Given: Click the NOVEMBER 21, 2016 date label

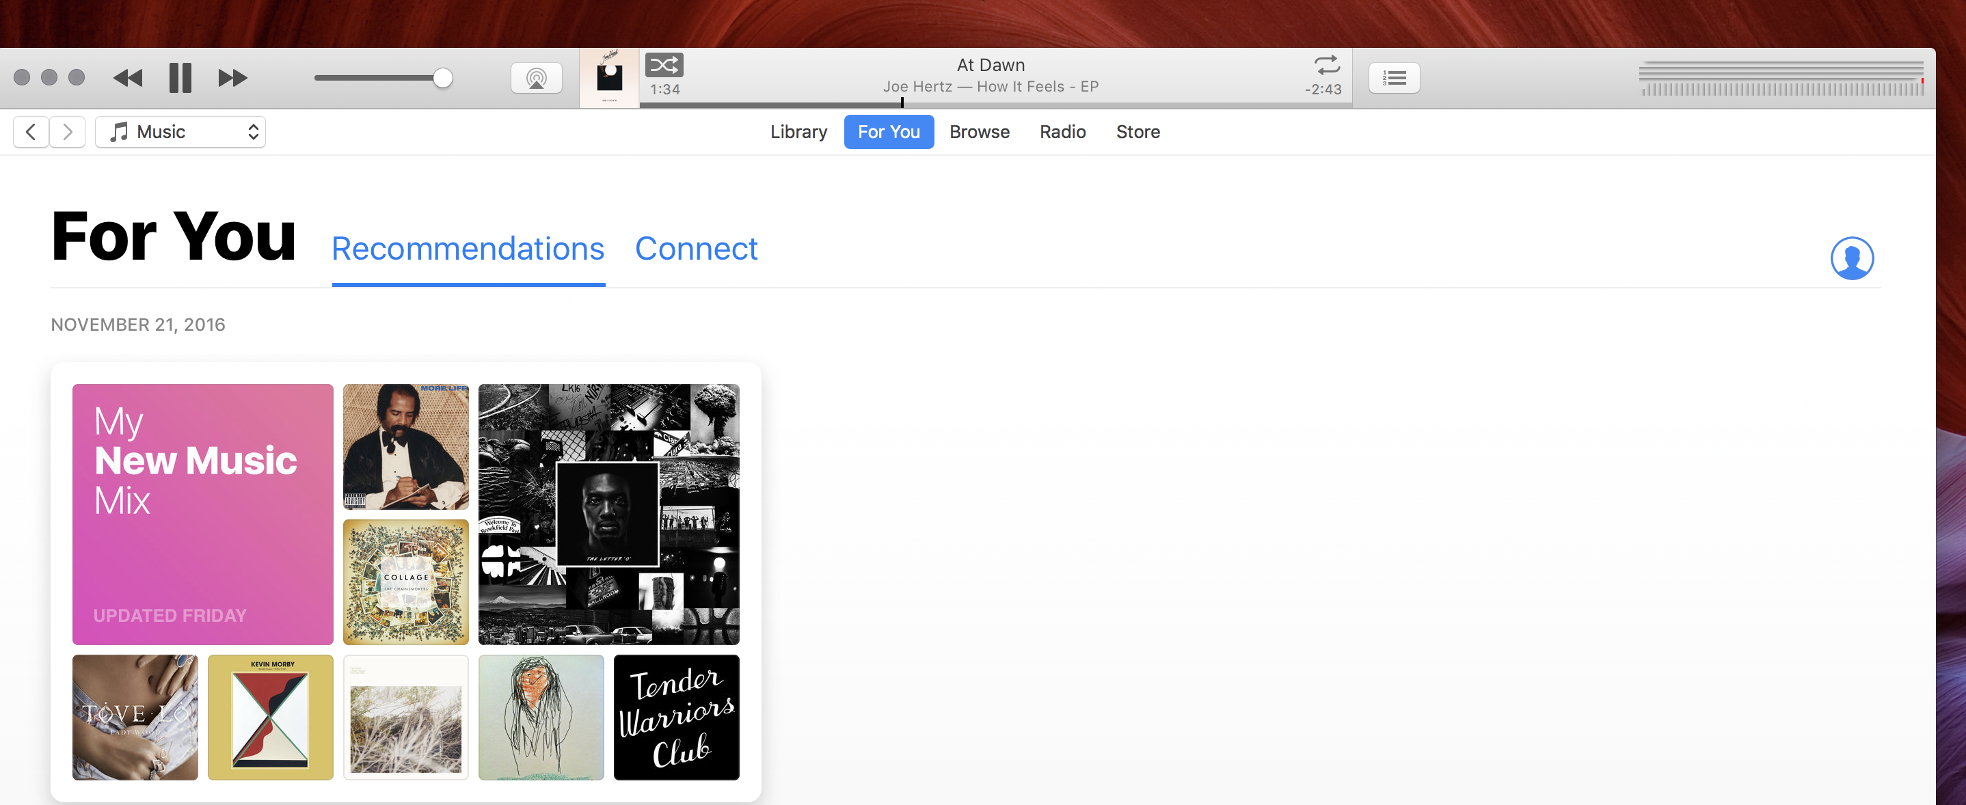Looking at the screenshot, I should point(138,325).
